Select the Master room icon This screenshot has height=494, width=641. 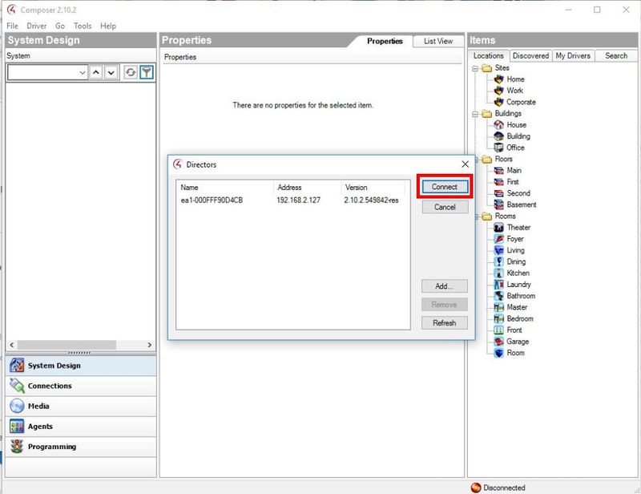point(498,307)
